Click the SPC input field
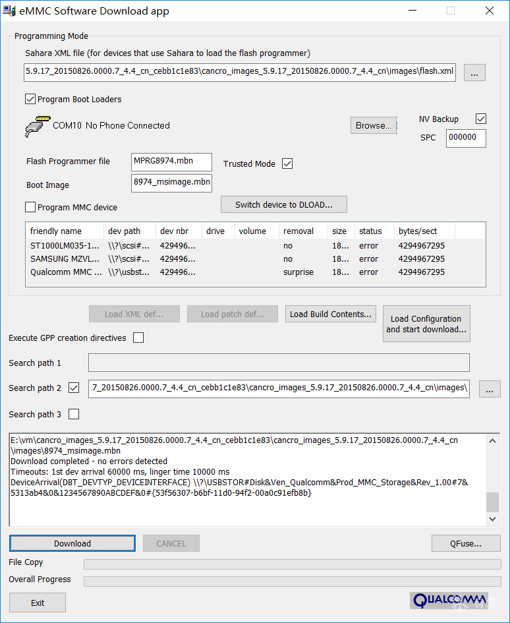Image resolution: width=510 pixels, height=623 pixels. pos(466,138)
